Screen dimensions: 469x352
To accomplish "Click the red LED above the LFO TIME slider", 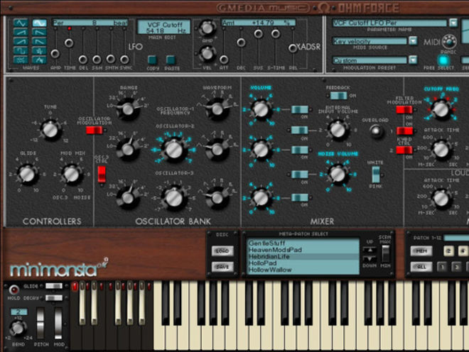I will click(x=70, y=28).
